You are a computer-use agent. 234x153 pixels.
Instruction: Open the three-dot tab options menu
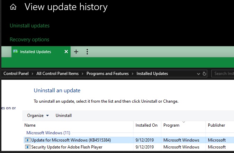[x=87, y=52]
